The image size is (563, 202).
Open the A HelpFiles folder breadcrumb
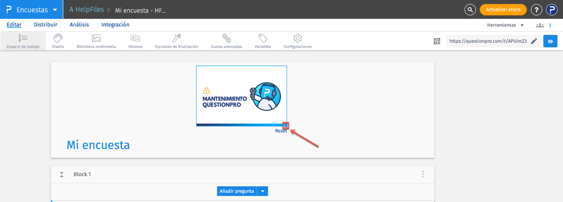click(x=86, y=10)
